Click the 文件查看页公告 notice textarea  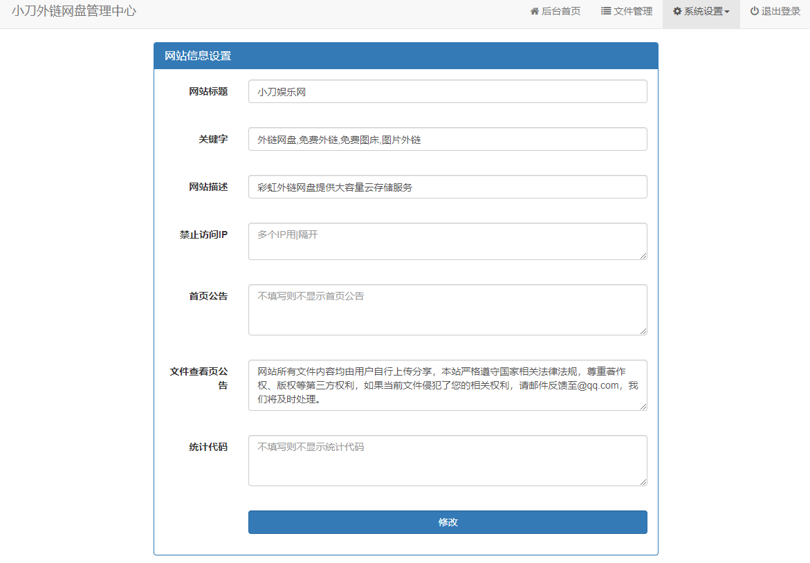(448, 384)
